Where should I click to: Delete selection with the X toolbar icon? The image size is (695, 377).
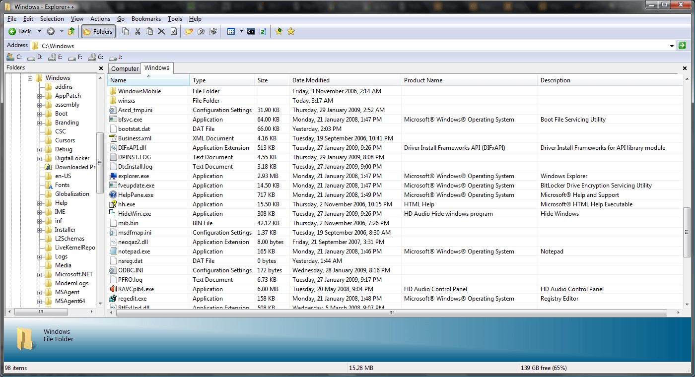coord(161,31)
